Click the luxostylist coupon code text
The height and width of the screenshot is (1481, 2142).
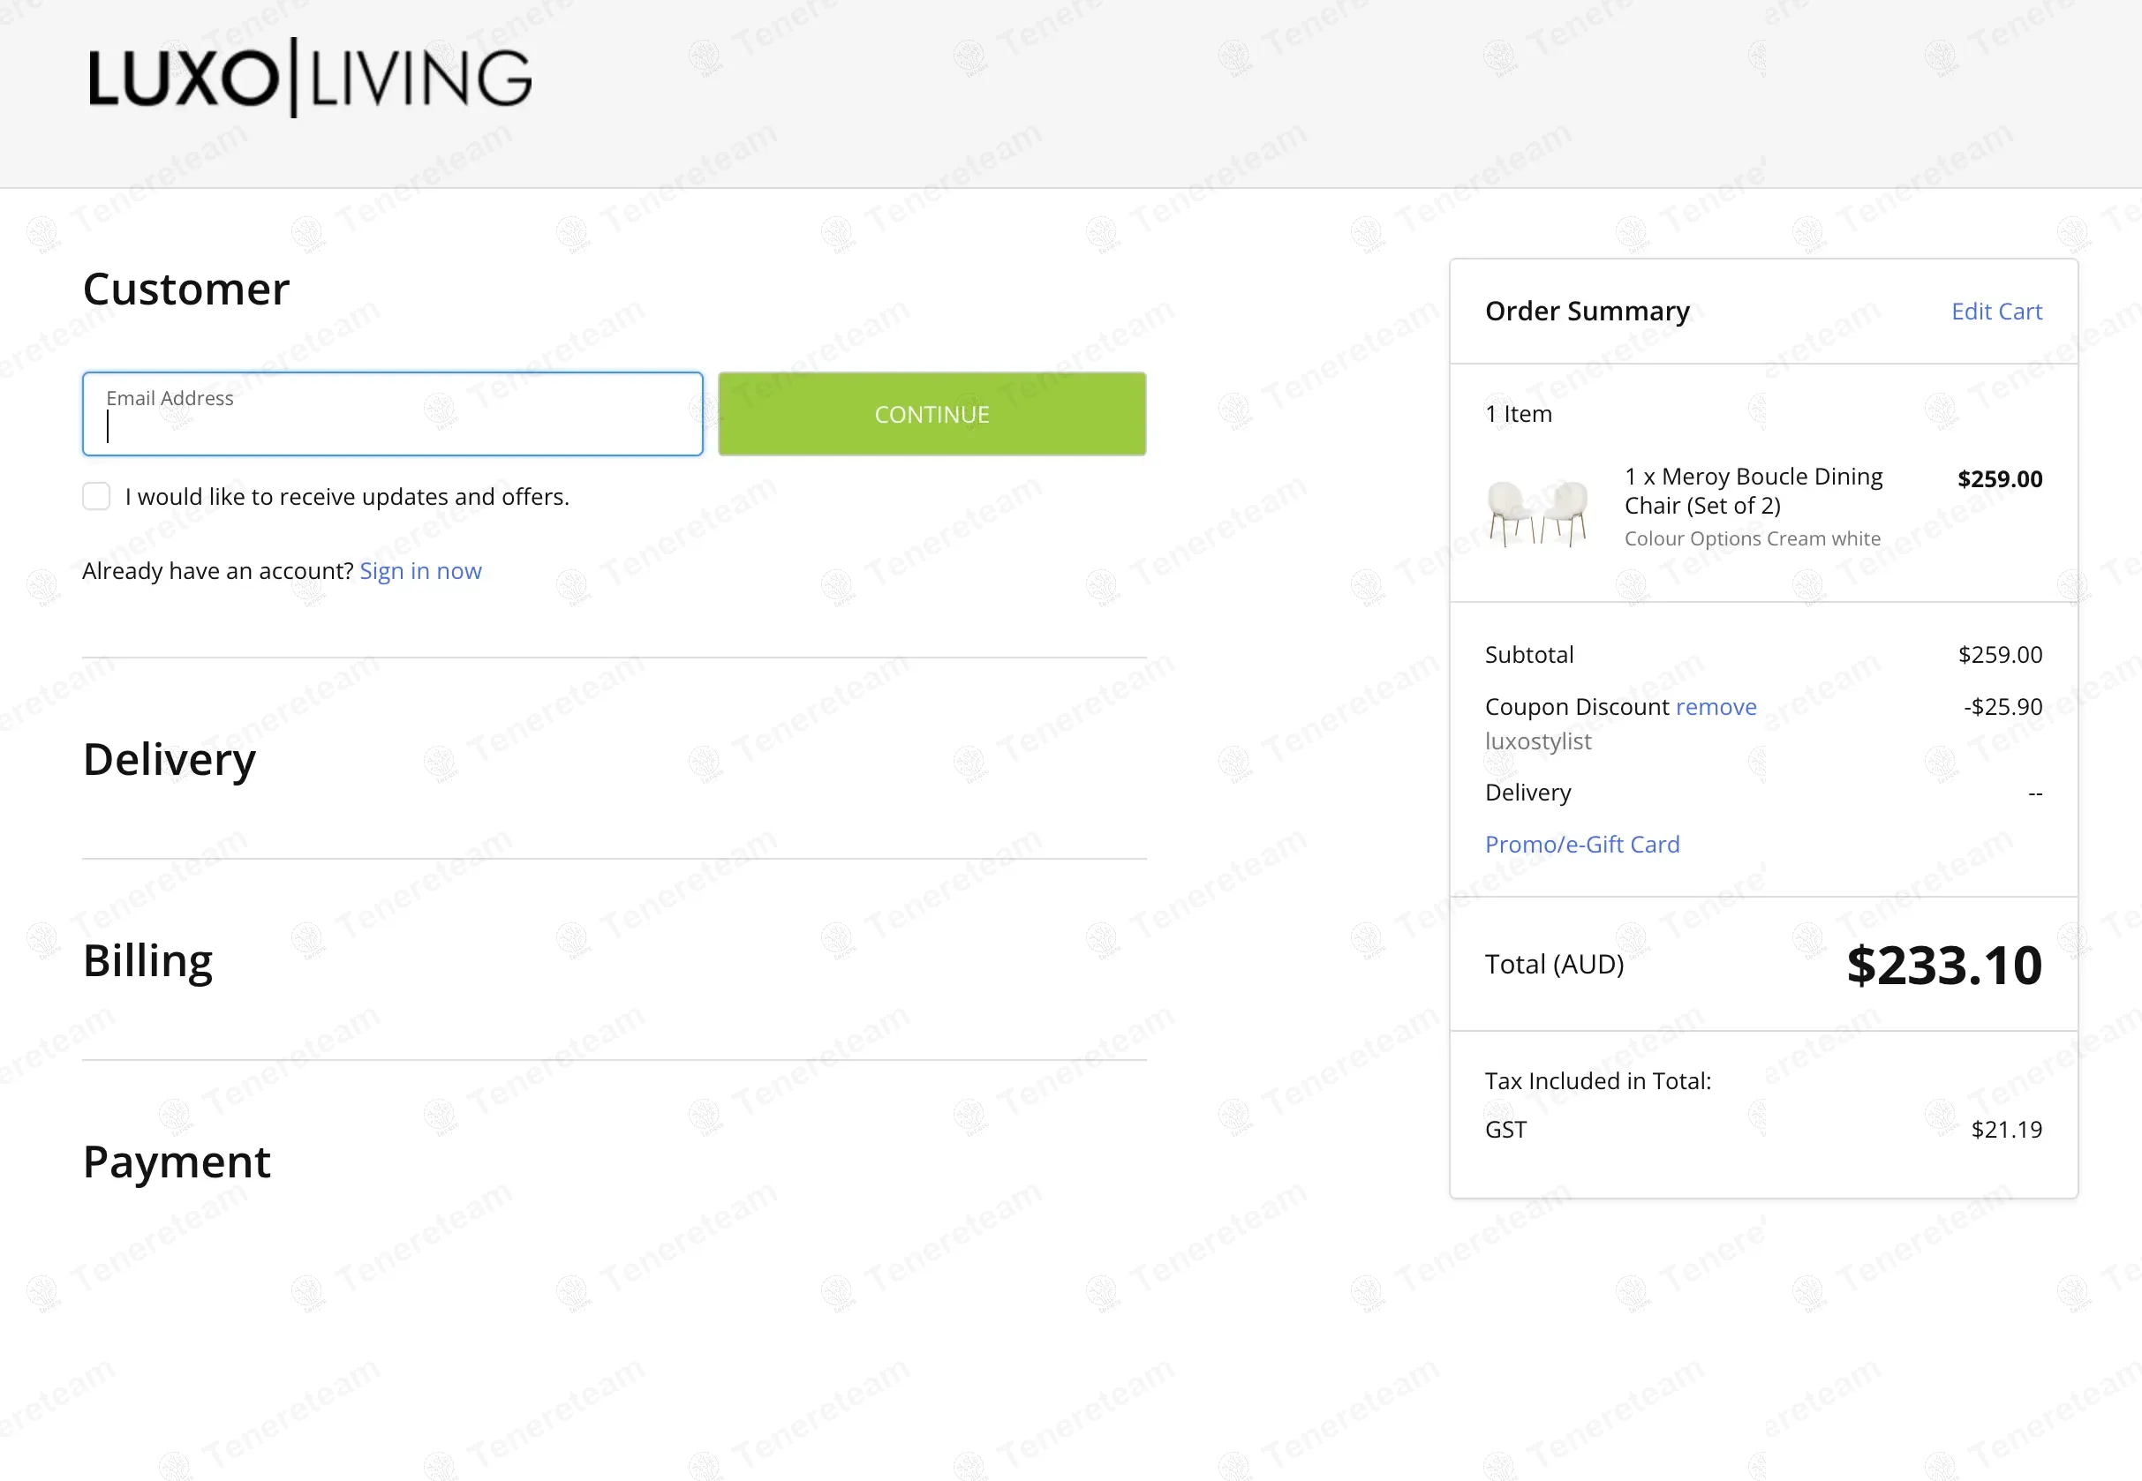[1538, 741]
